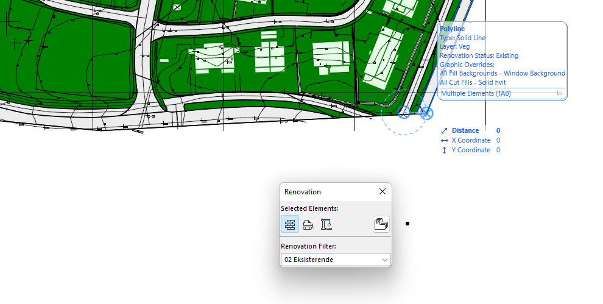This screenshot has height=304, width=603.
Task: Click the Layer: Veg info line
Action: coord(454,46)
